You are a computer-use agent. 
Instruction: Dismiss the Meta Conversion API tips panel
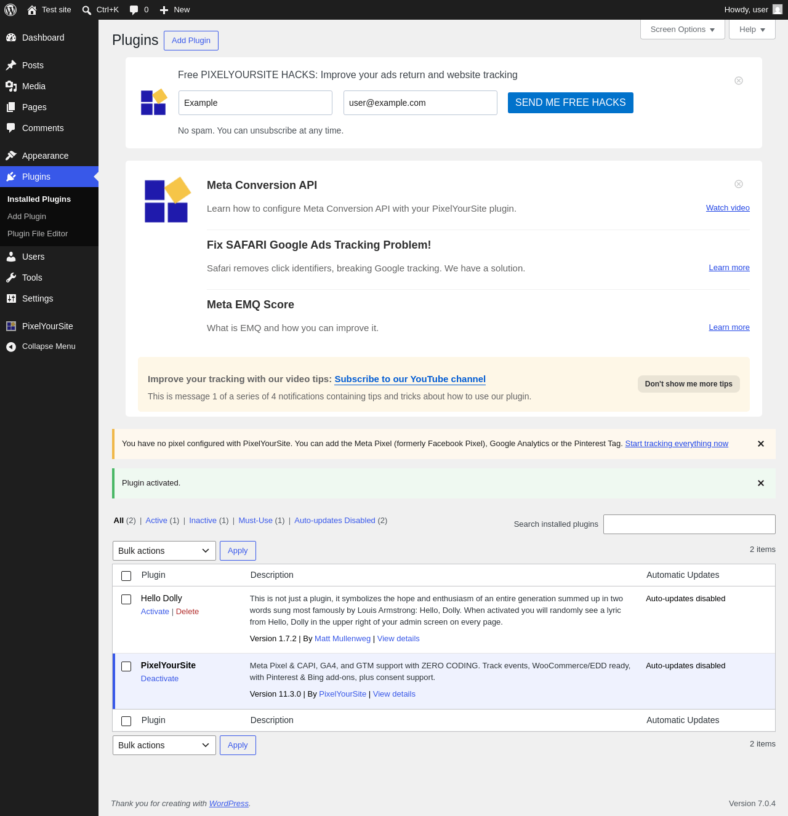739,184
